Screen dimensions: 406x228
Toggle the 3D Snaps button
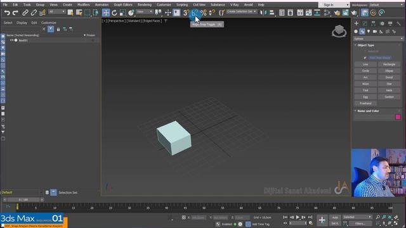coord(186,13)
